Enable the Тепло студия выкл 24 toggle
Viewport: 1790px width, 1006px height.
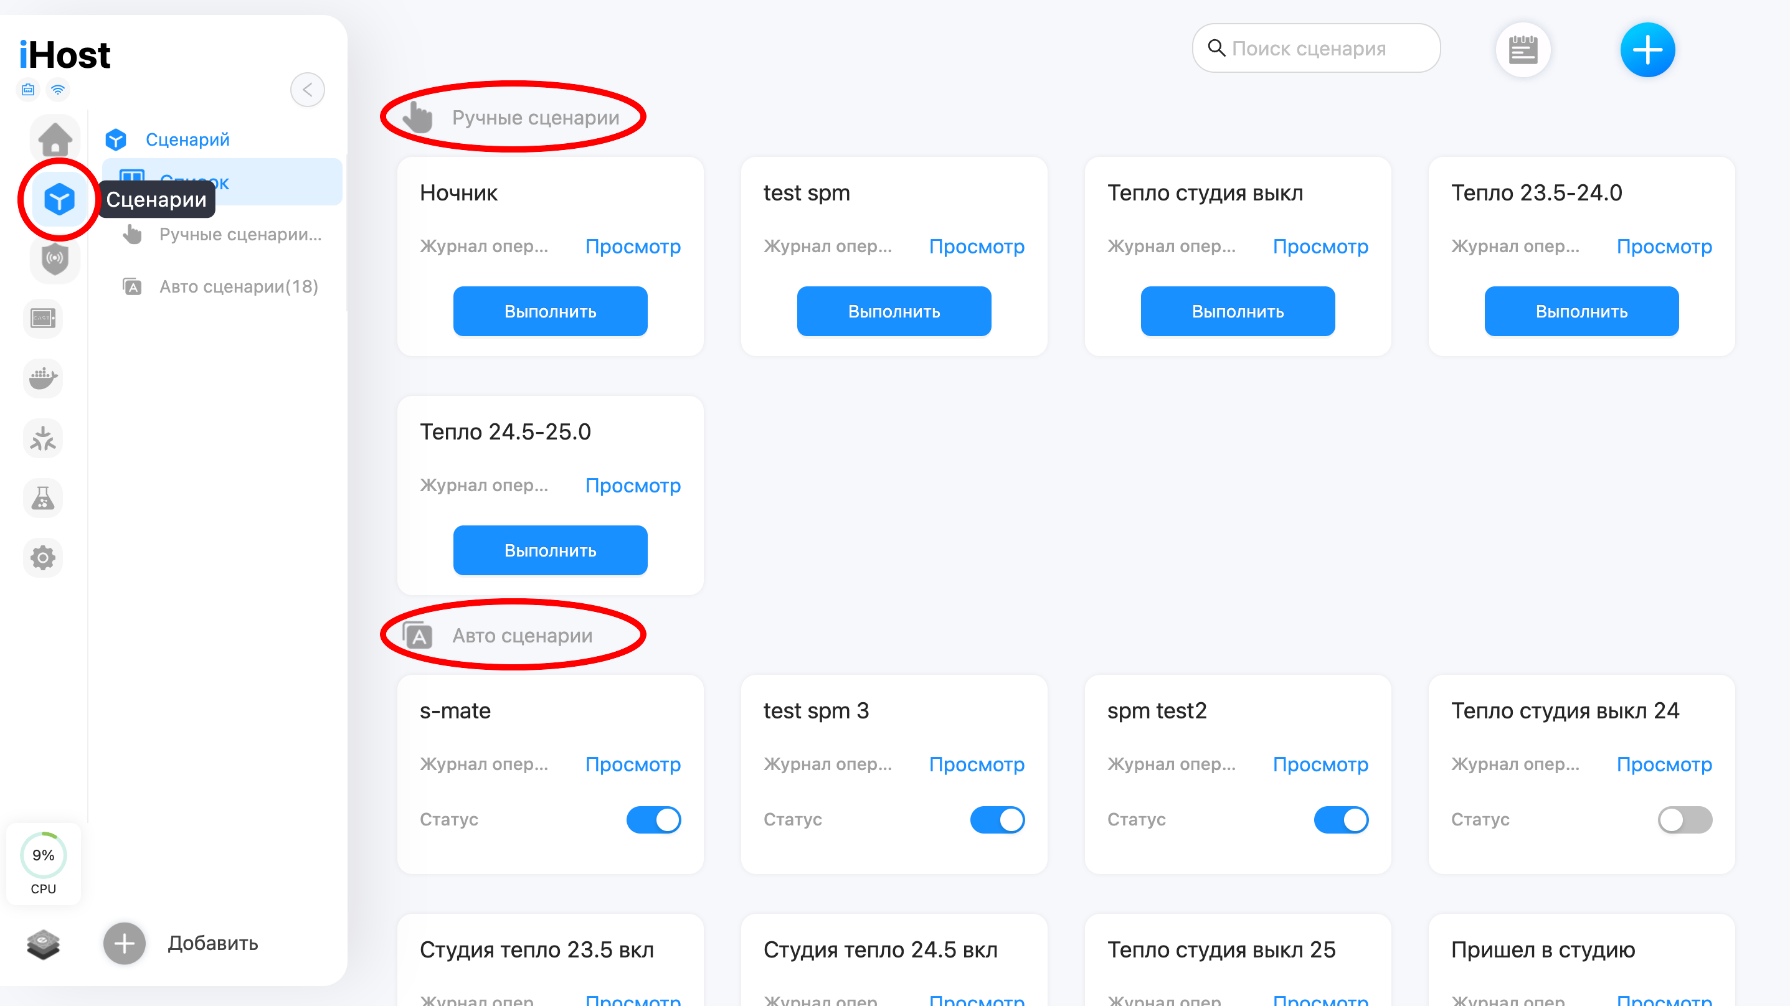pyautogui.click(x=1684, y=820)
